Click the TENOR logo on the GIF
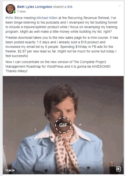 (10, 170)
